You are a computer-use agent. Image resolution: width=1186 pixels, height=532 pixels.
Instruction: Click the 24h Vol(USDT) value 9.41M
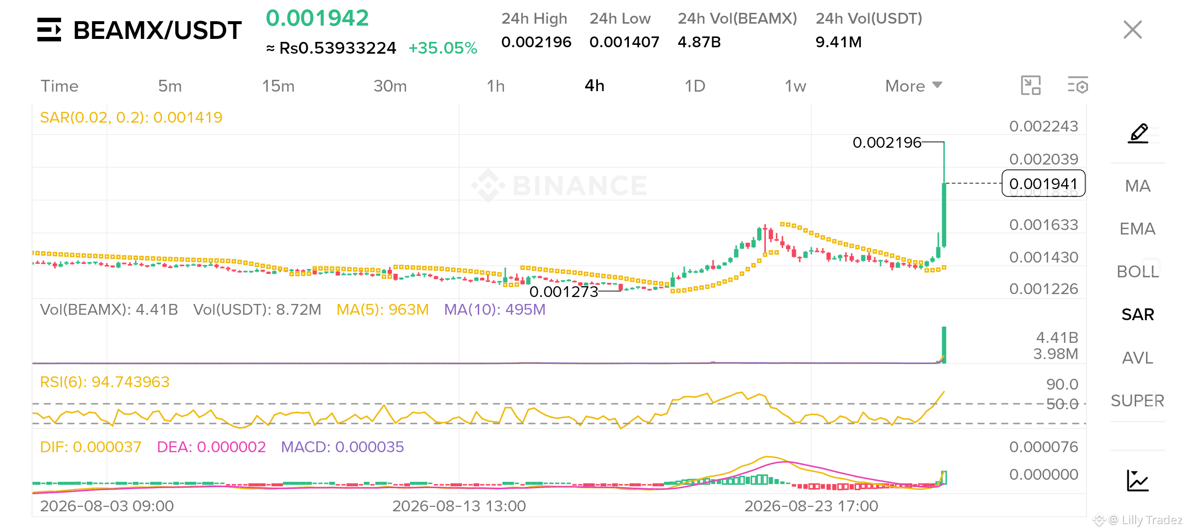(838, 42)
